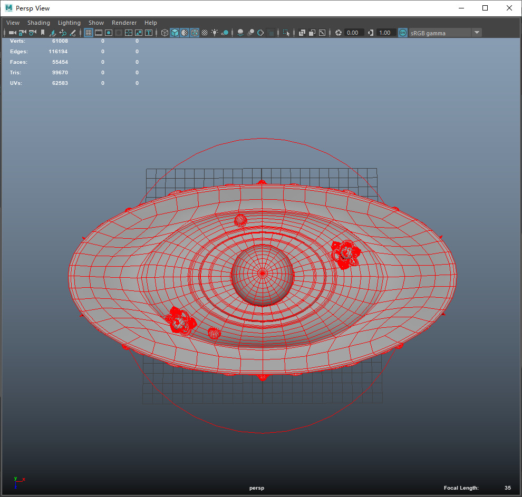
Task: Click the Focal Length value 35
Action: (x=508, y=488)
